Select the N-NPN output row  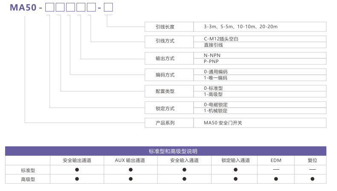tap(260, 55)
